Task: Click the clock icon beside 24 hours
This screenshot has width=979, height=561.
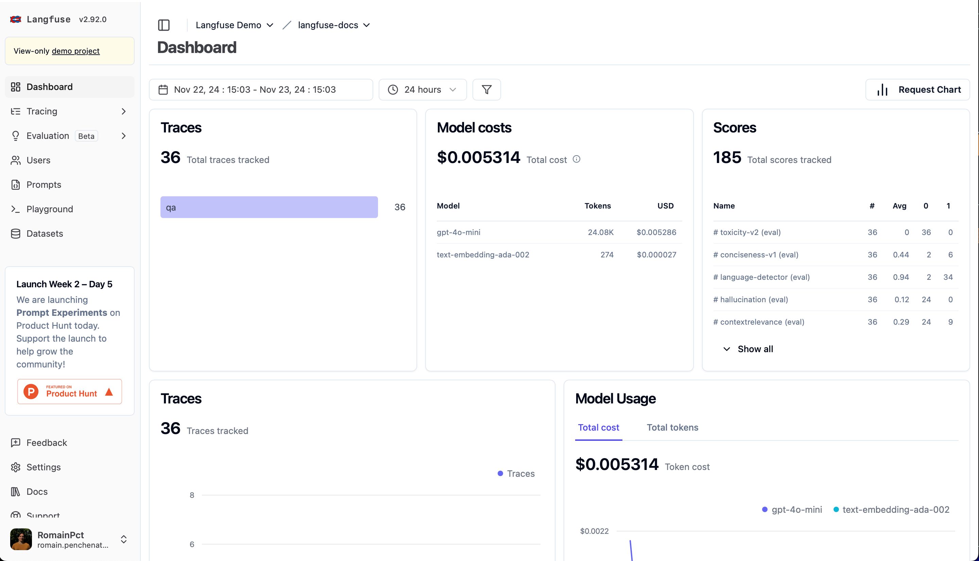Action: click(x=393, y=90)
